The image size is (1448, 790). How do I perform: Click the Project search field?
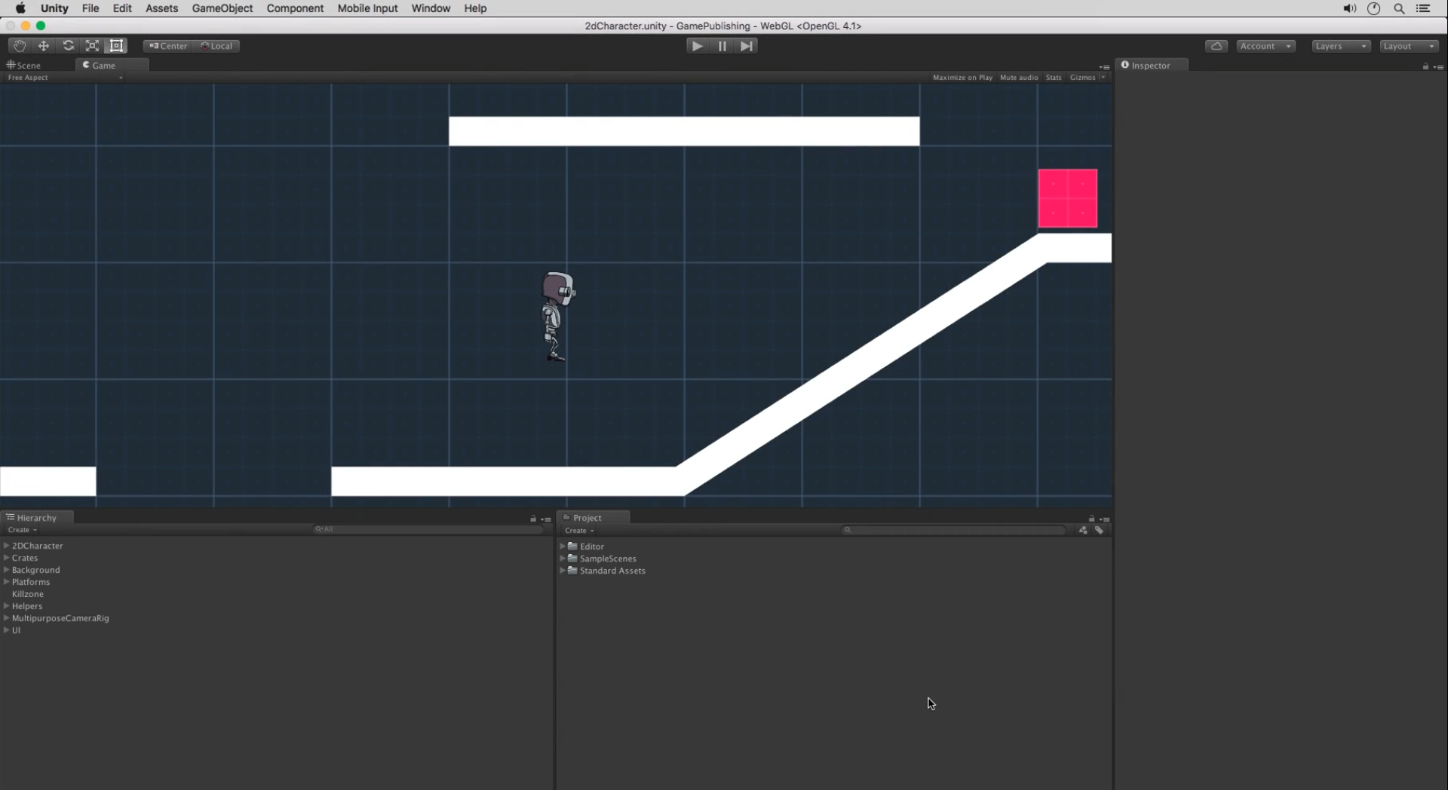point(954,530)
